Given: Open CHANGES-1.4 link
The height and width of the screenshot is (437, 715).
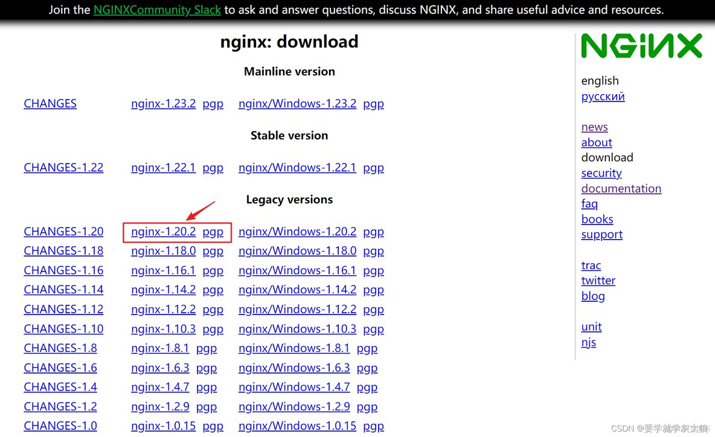Looking at the screenshot, I should coord(60,386).
